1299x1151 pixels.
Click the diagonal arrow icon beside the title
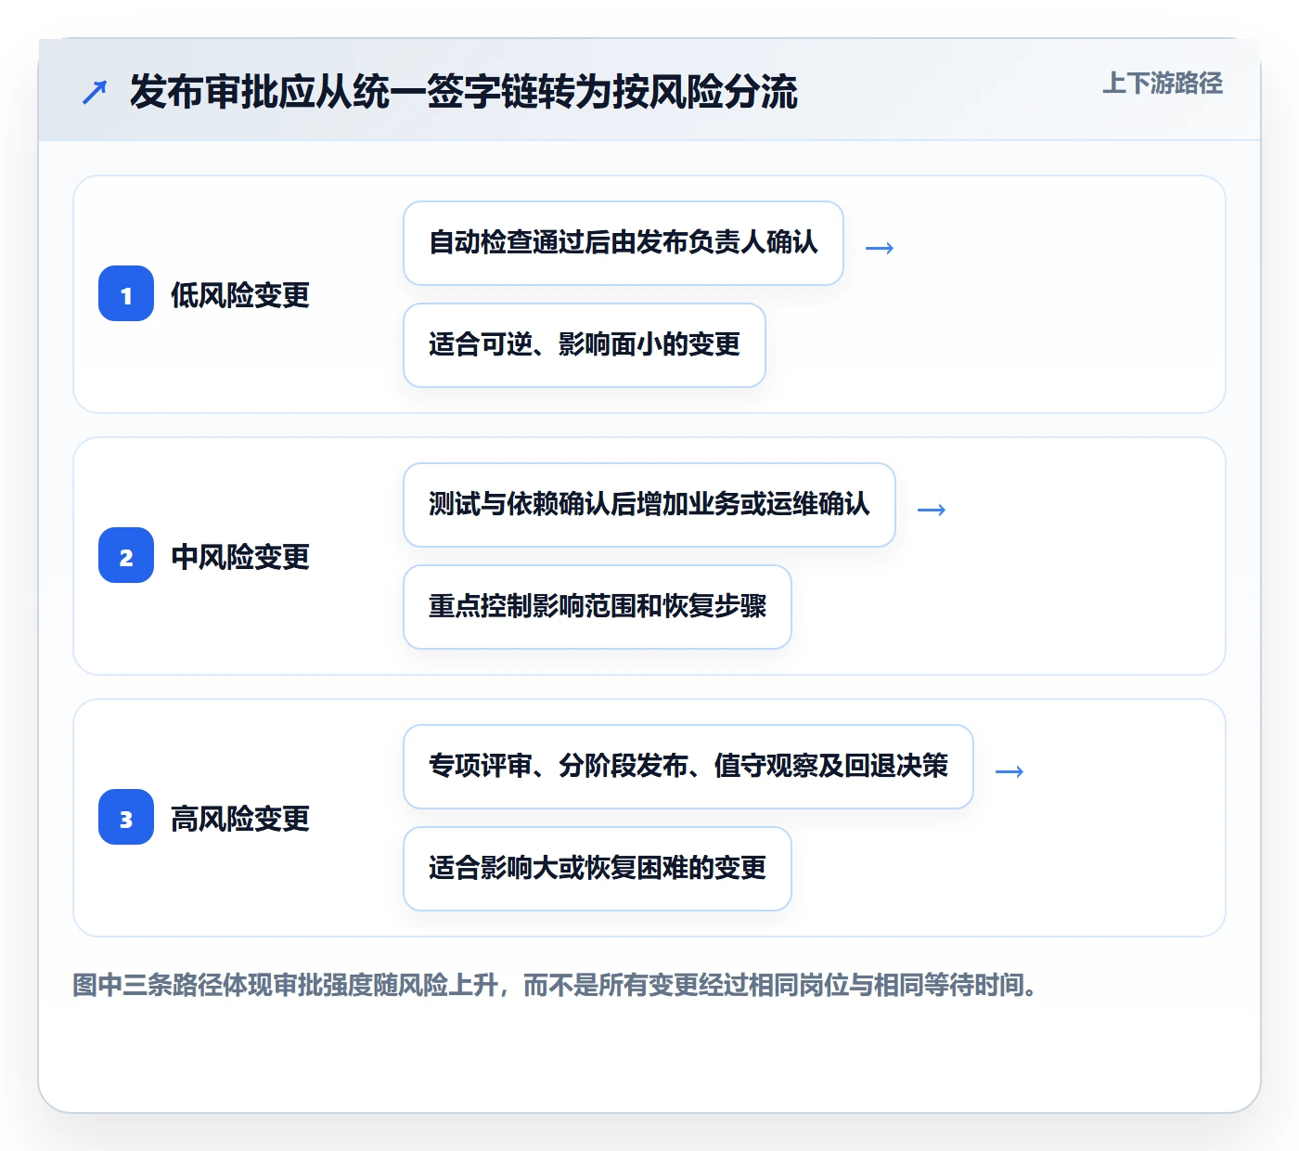[95, 92]
